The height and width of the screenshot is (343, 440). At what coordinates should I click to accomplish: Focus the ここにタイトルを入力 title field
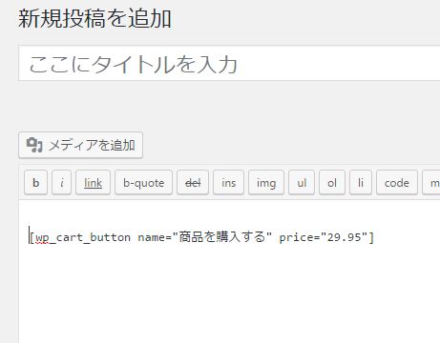click(x=229, y=63)
